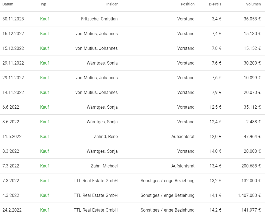The height and width of the screenshot is (217, 265).
Task: Click TTL Real Estate GmbH on 7.3.2022
Action: [96, 181]
